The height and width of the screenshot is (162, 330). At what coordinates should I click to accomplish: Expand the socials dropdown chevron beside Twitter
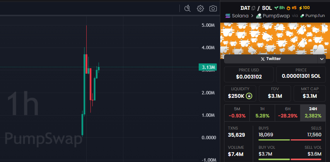coord(322,59)
